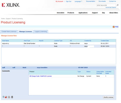Click the Windows 64-bit cell
The height and width of the screenshot is (103, 121).
pyautogui.click(x=75, y=44)
